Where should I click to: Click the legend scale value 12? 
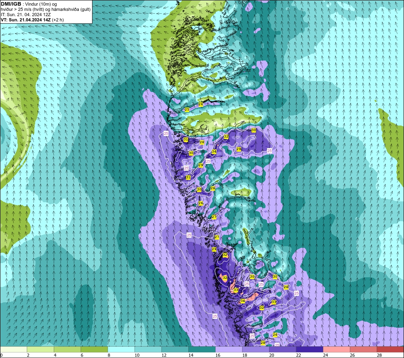[164, 355]
